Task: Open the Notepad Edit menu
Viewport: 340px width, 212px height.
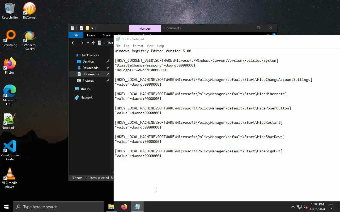Action: pos(127,46)
